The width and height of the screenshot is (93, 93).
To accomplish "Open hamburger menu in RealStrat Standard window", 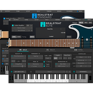I will [x=1, y=11].
